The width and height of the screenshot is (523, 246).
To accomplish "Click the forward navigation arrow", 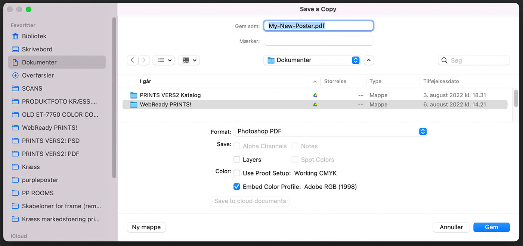I will [x=144, y=60].
